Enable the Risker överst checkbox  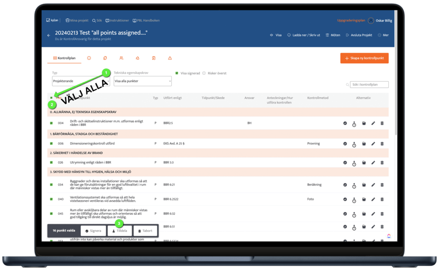(204, 73)
